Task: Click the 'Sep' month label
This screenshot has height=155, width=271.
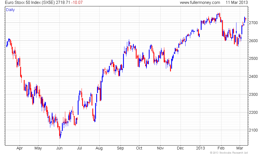Action: tap(120, 148)
